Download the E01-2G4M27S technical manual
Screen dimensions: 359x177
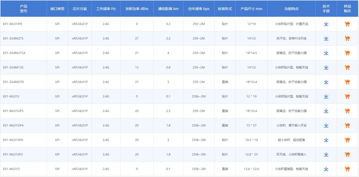click(326, 38)
